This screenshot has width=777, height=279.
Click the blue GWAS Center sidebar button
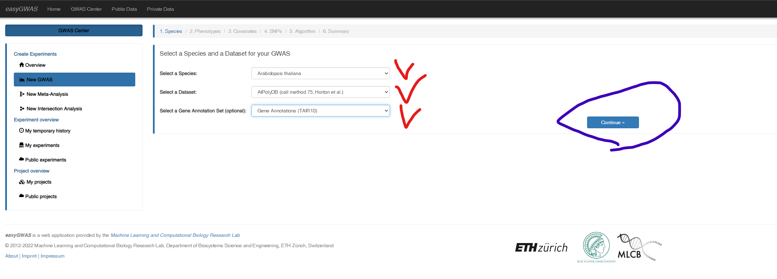point(74,30)
